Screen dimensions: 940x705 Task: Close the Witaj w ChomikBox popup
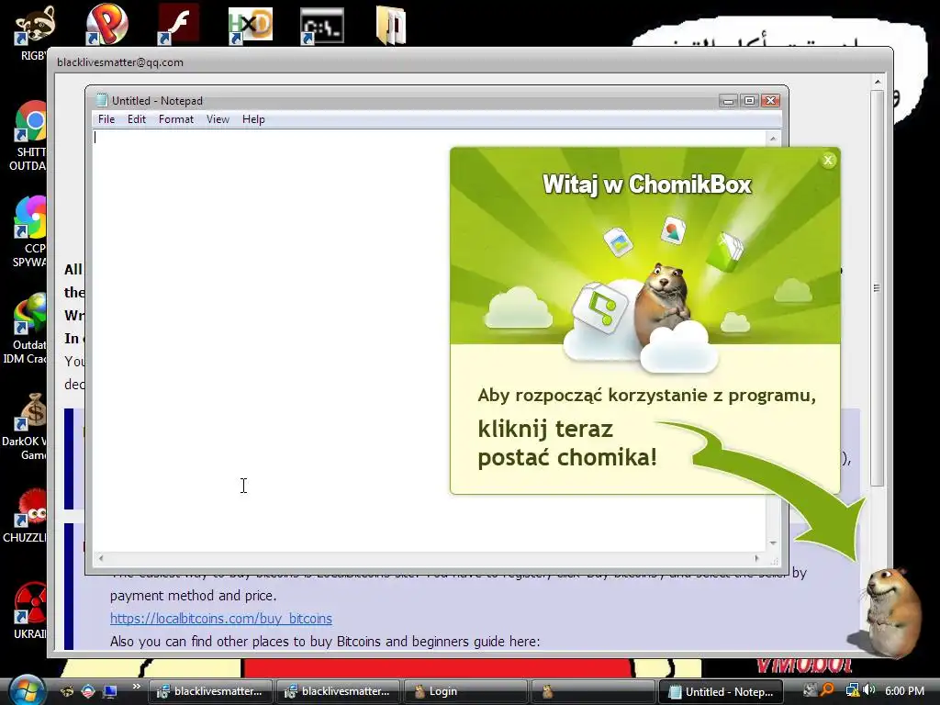(x=828, y=160)
